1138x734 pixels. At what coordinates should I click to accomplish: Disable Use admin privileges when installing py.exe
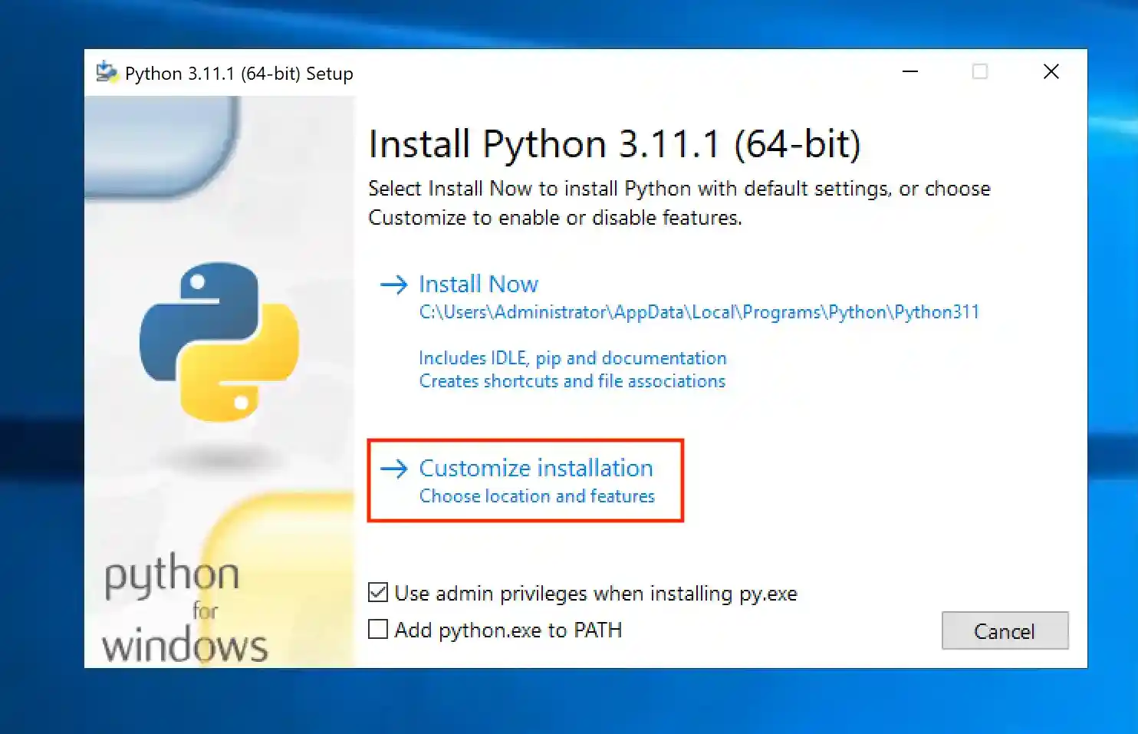[x=378, y=591]
